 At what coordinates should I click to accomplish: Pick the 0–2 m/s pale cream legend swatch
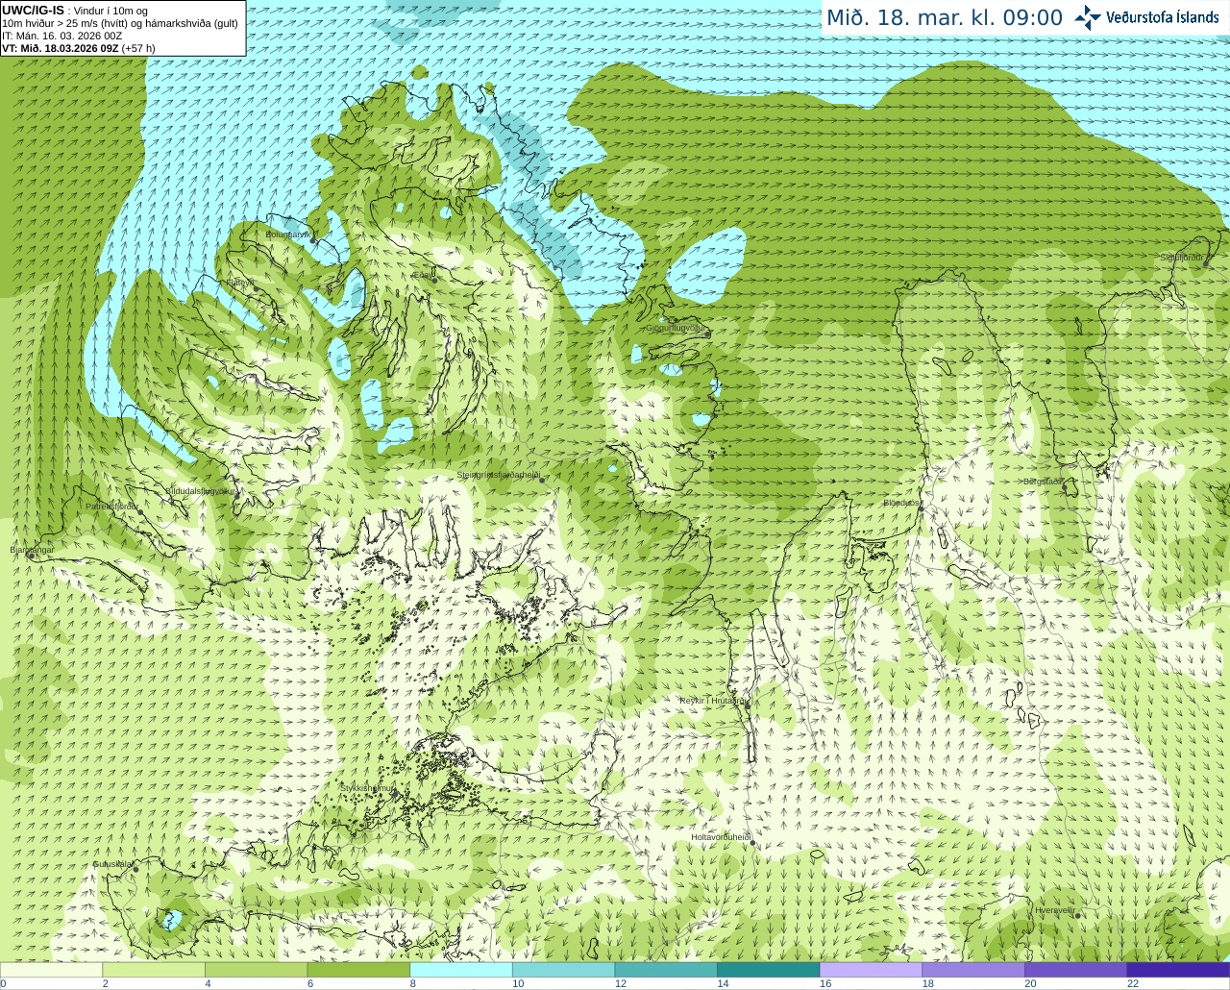pos(51,970)
